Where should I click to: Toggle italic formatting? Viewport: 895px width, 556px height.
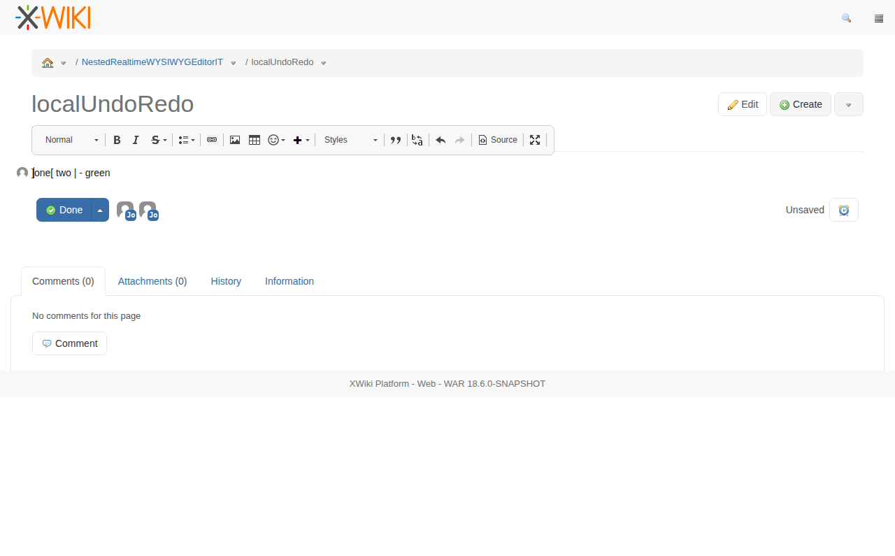[136, 140]
